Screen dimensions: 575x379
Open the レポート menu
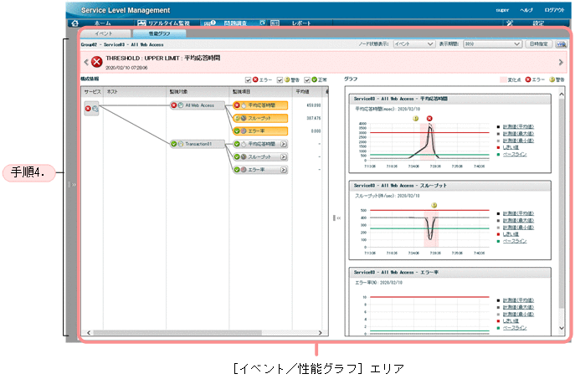(301, 23)
